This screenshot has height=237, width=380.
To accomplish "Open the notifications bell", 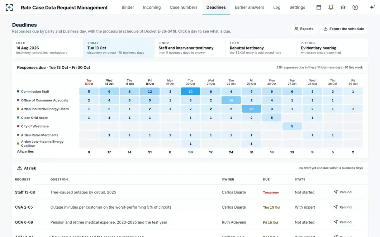I will [x=331, y=7].
